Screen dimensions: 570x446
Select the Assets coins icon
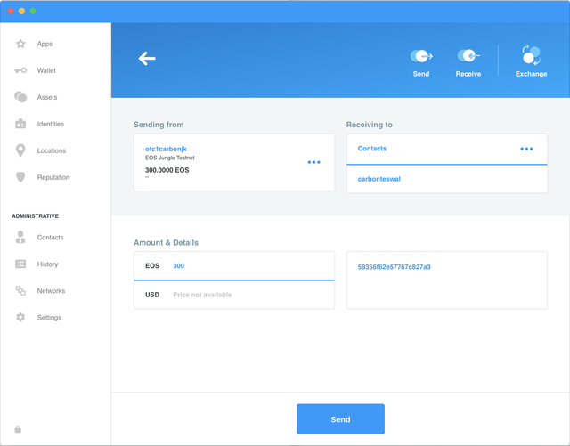tap(20, 97)
